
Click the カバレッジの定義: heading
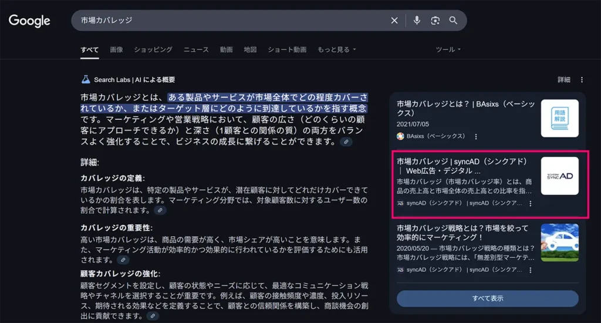point(113,179)
